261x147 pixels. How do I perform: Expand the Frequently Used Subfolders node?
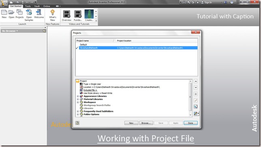coord(78,111)
